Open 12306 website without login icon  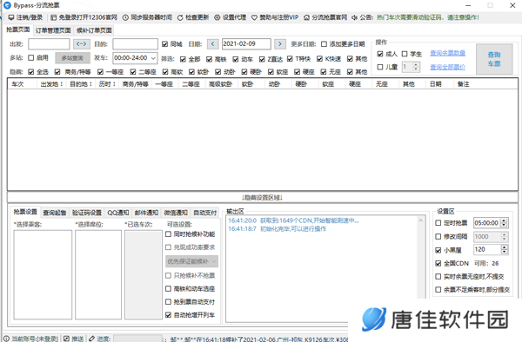[x=54, y=17]
